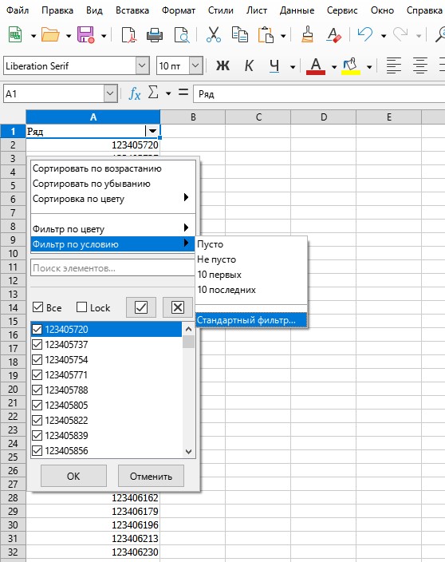The width and height of the screenshot is (445, 562).
Task: Uncheck value 123405720
Action: (37, 330)
